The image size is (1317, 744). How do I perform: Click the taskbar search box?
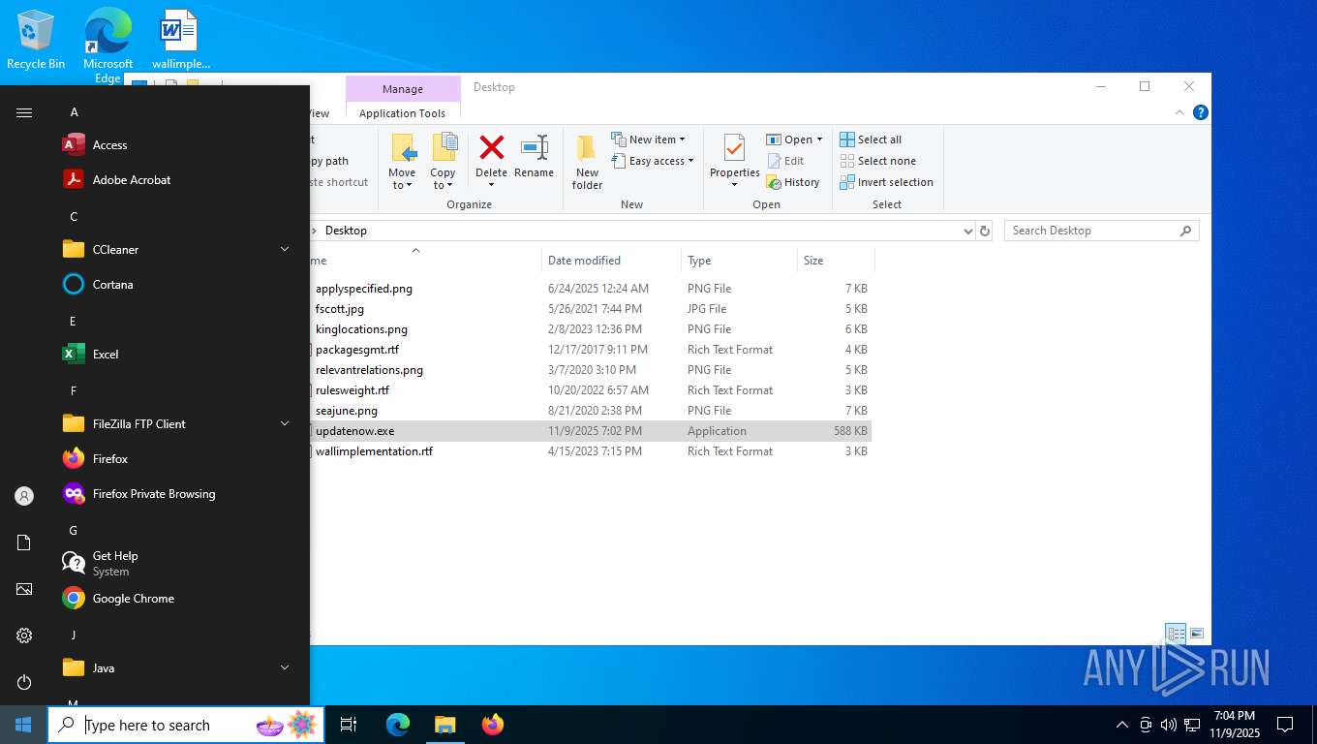coord(186,725)
